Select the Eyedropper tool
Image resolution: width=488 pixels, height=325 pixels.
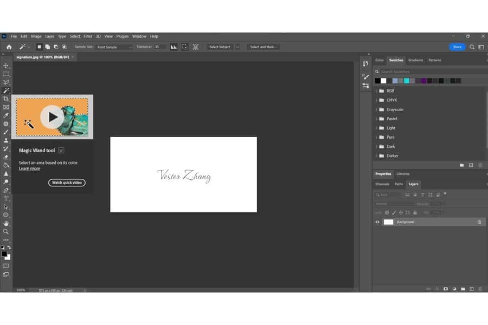[6, 115]
